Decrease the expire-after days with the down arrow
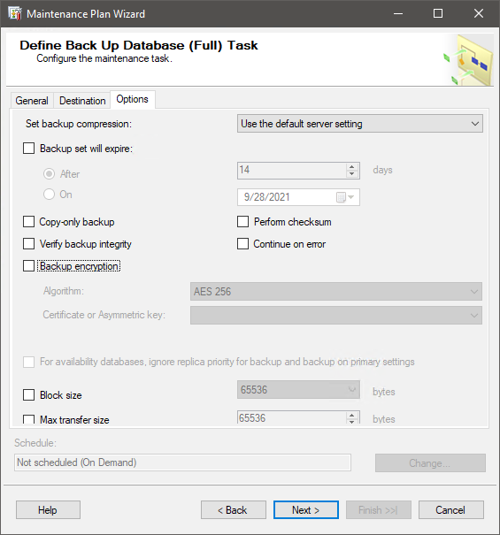This screenshot has height=535, width=500. 352,174
